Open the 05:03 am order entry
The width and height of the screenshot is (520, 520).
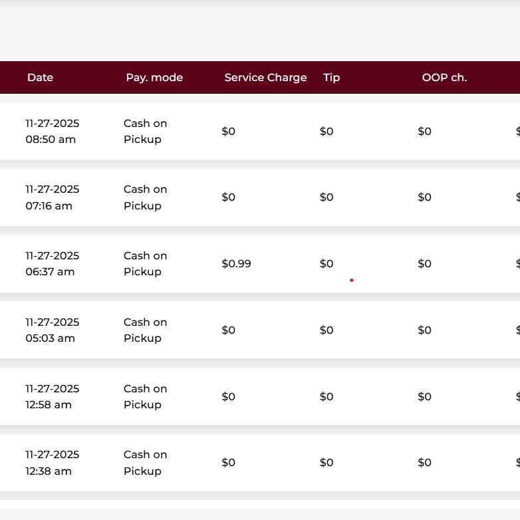coord(52,330)
